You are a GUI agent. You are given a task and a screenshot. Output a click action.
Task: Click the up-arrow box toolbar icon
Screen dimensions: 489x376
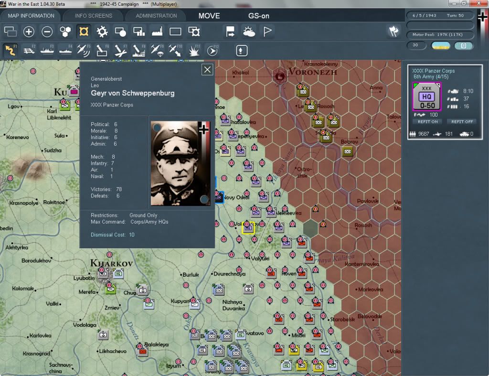[x=241, y=51]
